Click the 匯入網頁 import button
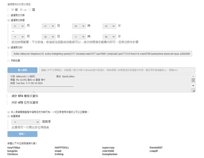204x158 pixels. click(x=22, y=70)
